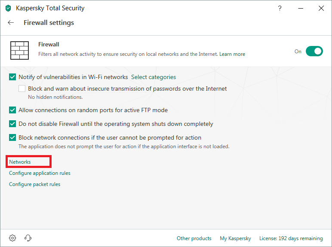Screen dimensions: 332x247
Task: Click the brick wall Firewall icon
Action: point(19,51)
